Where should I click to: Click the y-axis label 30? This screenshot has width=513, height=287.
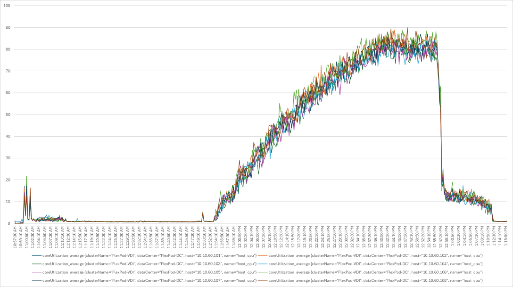pyautogui.click(x=8, y=158)
